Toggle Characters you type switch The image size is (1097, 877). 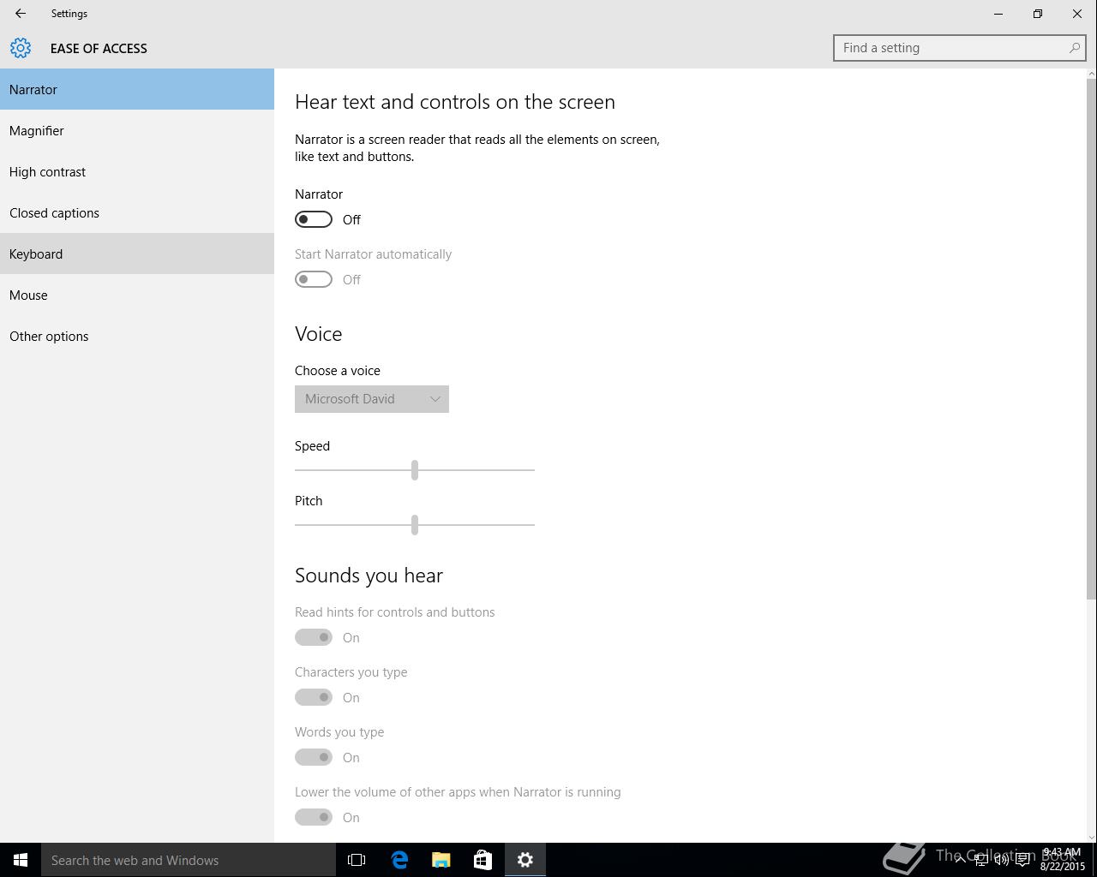pos(314,697)
